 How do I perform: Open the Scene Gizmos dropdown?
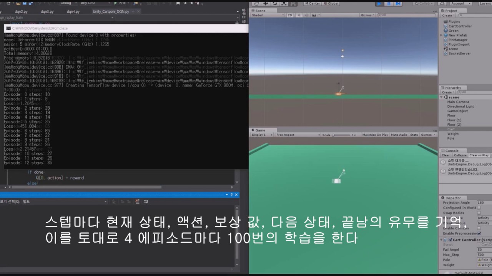367,15
